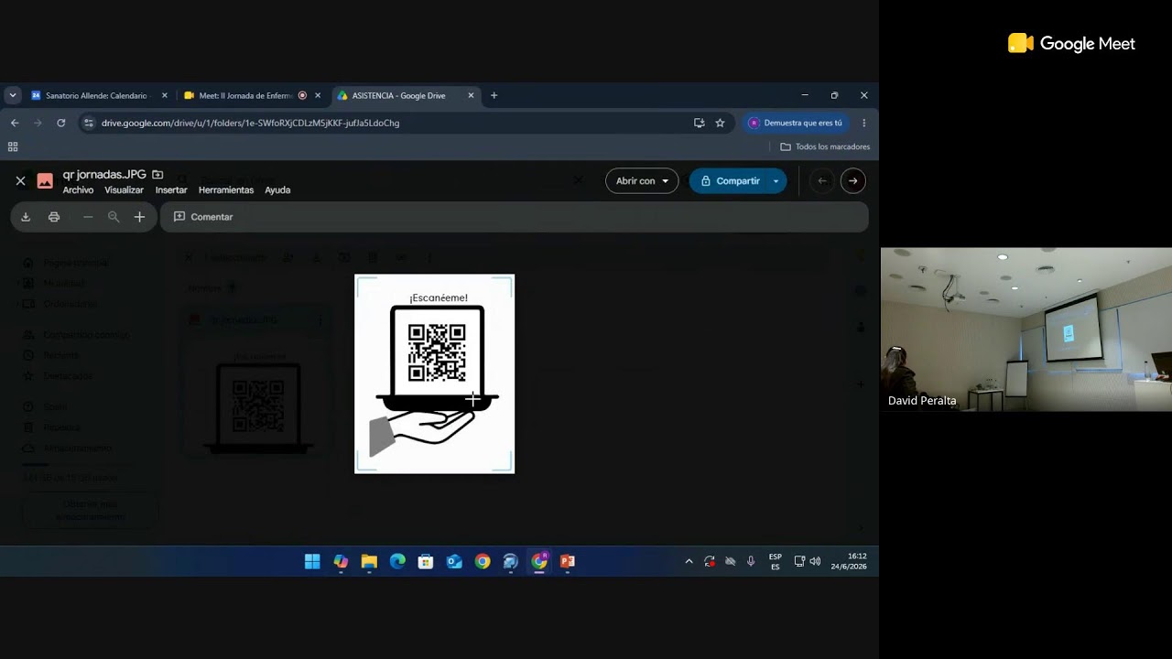
Task: Click the Comentar button
Action: click(x=203, y=217)
